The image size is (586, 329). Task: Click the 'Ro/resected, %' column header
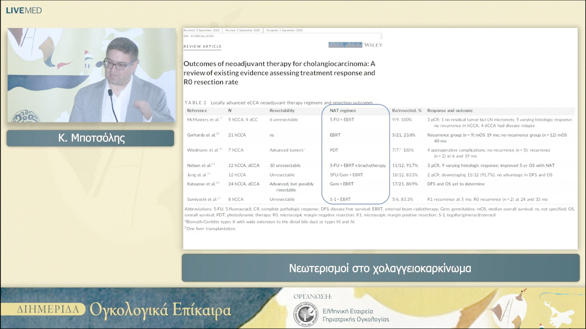(406, 111)
